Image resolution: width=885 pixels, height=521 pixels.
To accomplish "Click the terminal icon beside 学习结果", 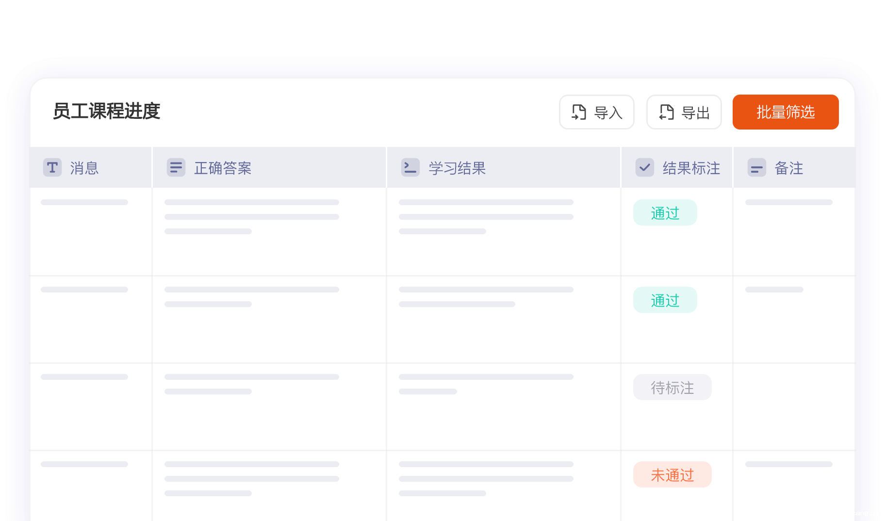I will [410, 168].
